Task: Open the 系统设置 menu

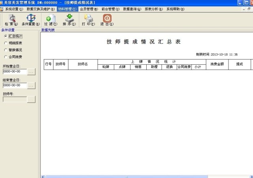Action: [x=14, y=9]
